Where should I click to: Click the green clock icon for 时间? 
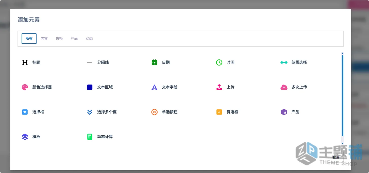point(219,62)
